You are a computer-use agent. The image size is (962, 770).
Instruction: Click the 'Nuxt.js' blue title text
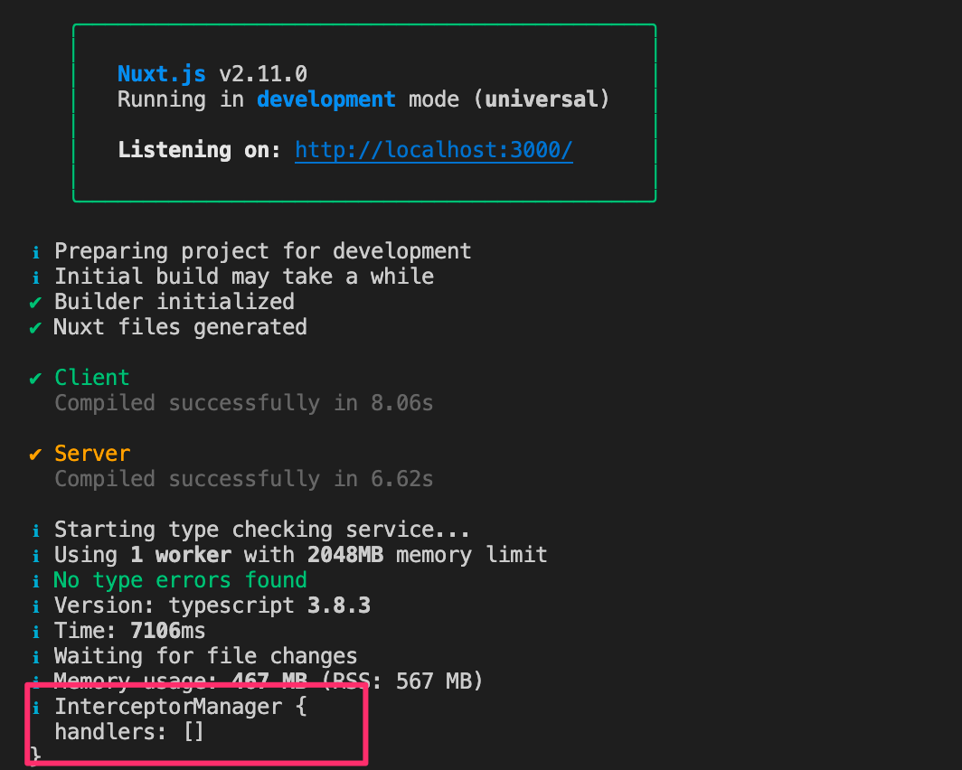[x=161, y=74]
